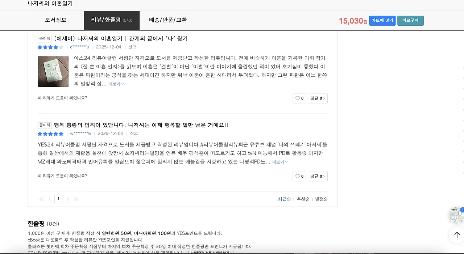Go to next review page arrow

(67, 199)
